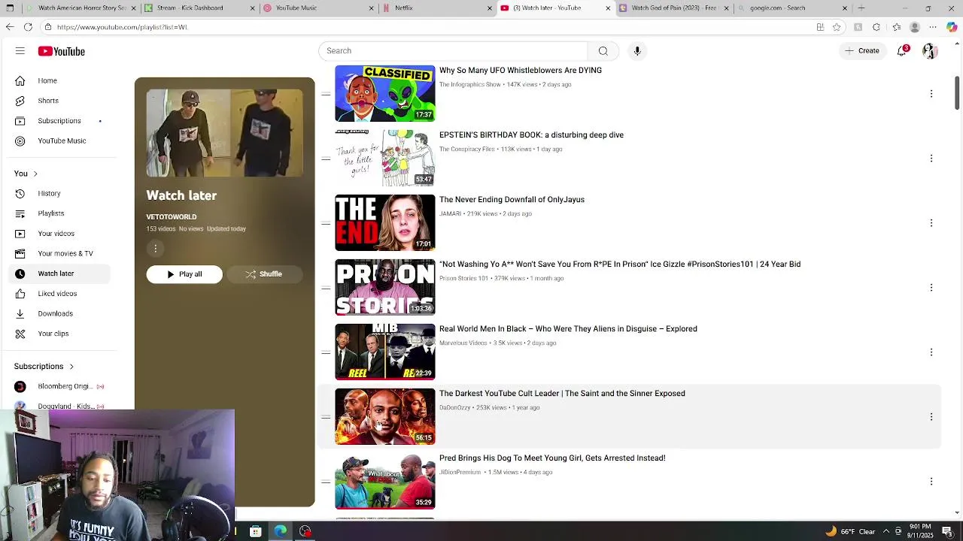Screen dimensions: 963x541
Task: Open The Conspiracy Files channel link
Action: pos(467,150)
